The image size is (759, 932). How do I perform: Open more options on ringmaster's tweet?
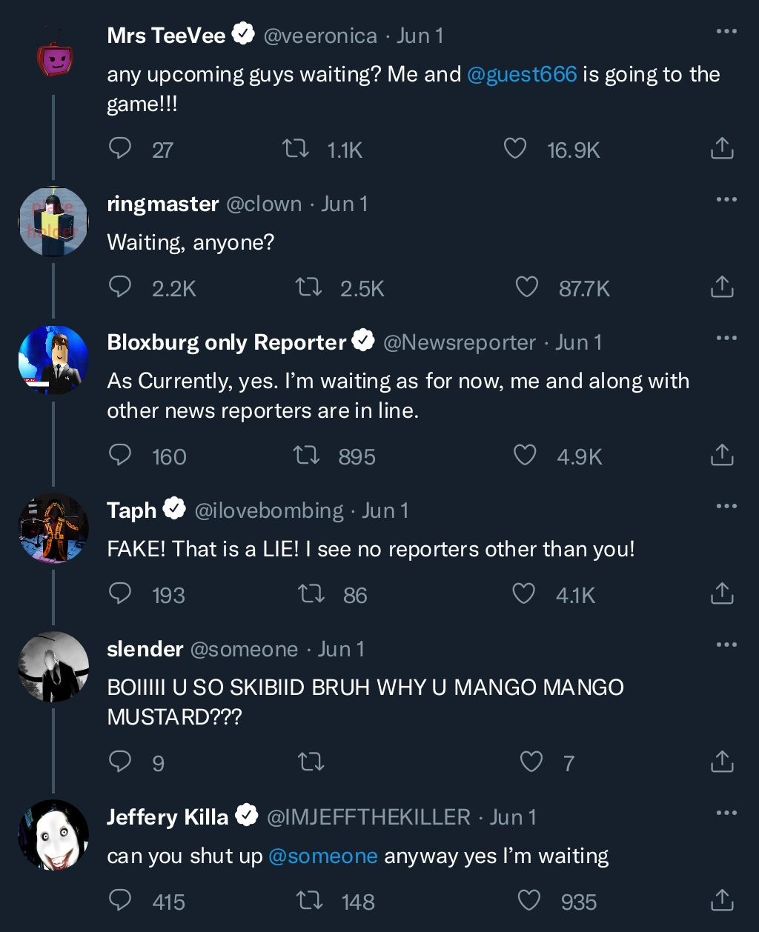[726, 200]
